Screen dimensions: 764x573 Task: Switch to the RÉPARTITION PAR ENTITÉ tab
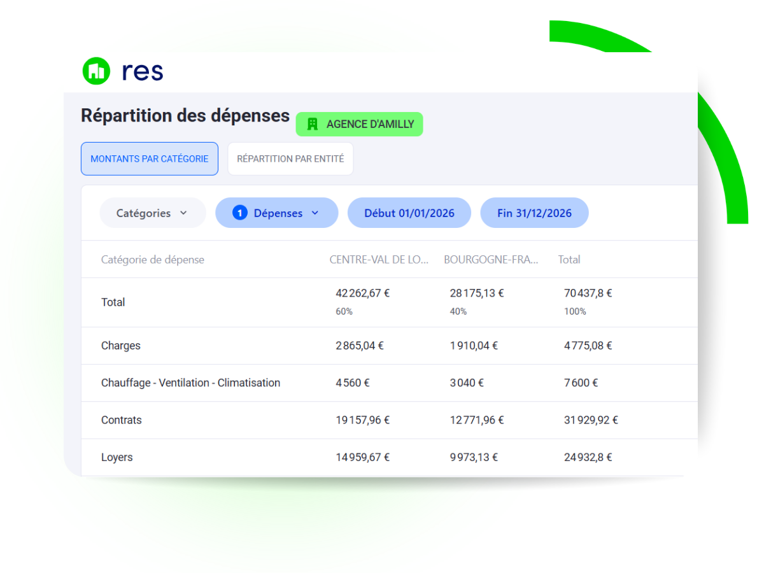click(290, 159)
